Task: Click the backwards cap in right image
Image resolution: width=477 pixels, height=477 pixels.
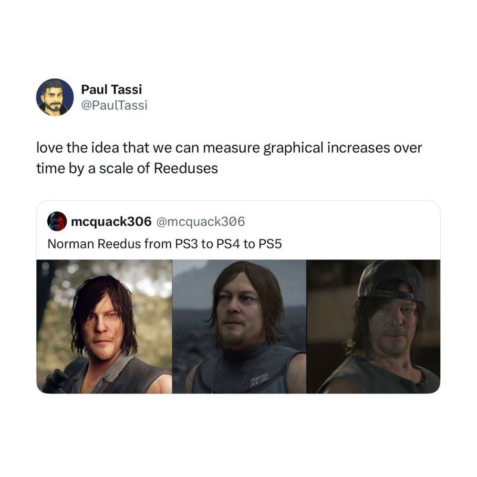Action: pyautogui.click(x=392, y=280)
